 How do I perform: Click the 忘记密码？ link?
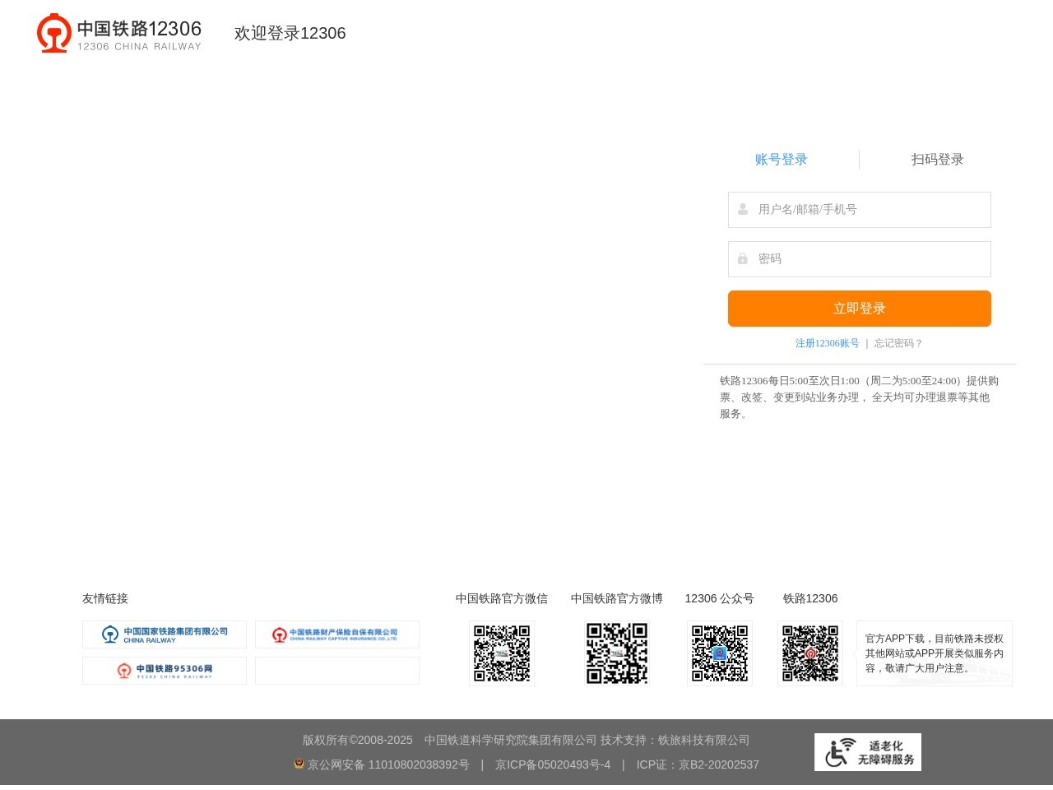898,343
